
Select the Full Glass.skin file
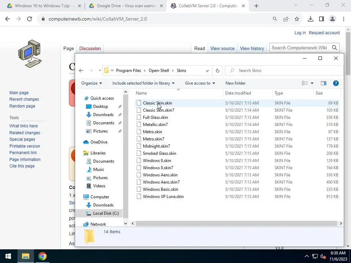[155, 117]
